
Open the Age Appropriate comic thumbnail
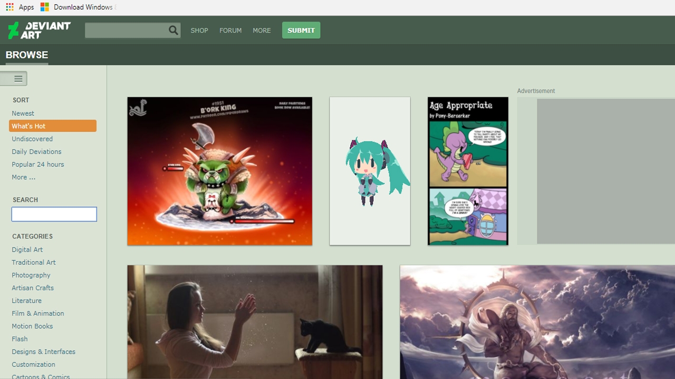pos(468,171)
